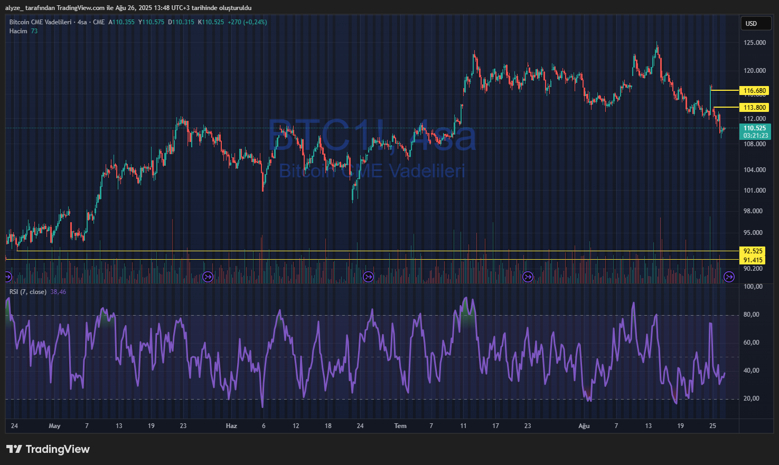
Task: Click the 60,00 RSI axis label
Action: (x=752, y=343)
